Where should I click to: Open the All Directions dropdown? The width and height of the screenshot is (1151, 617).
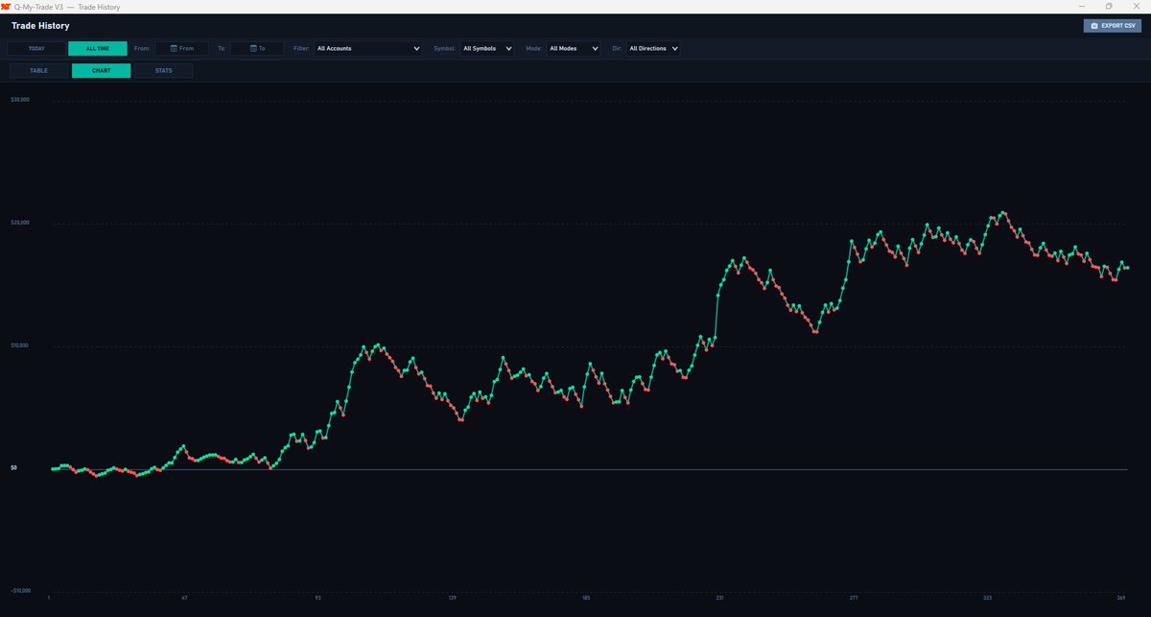click(x=653, y=48)
